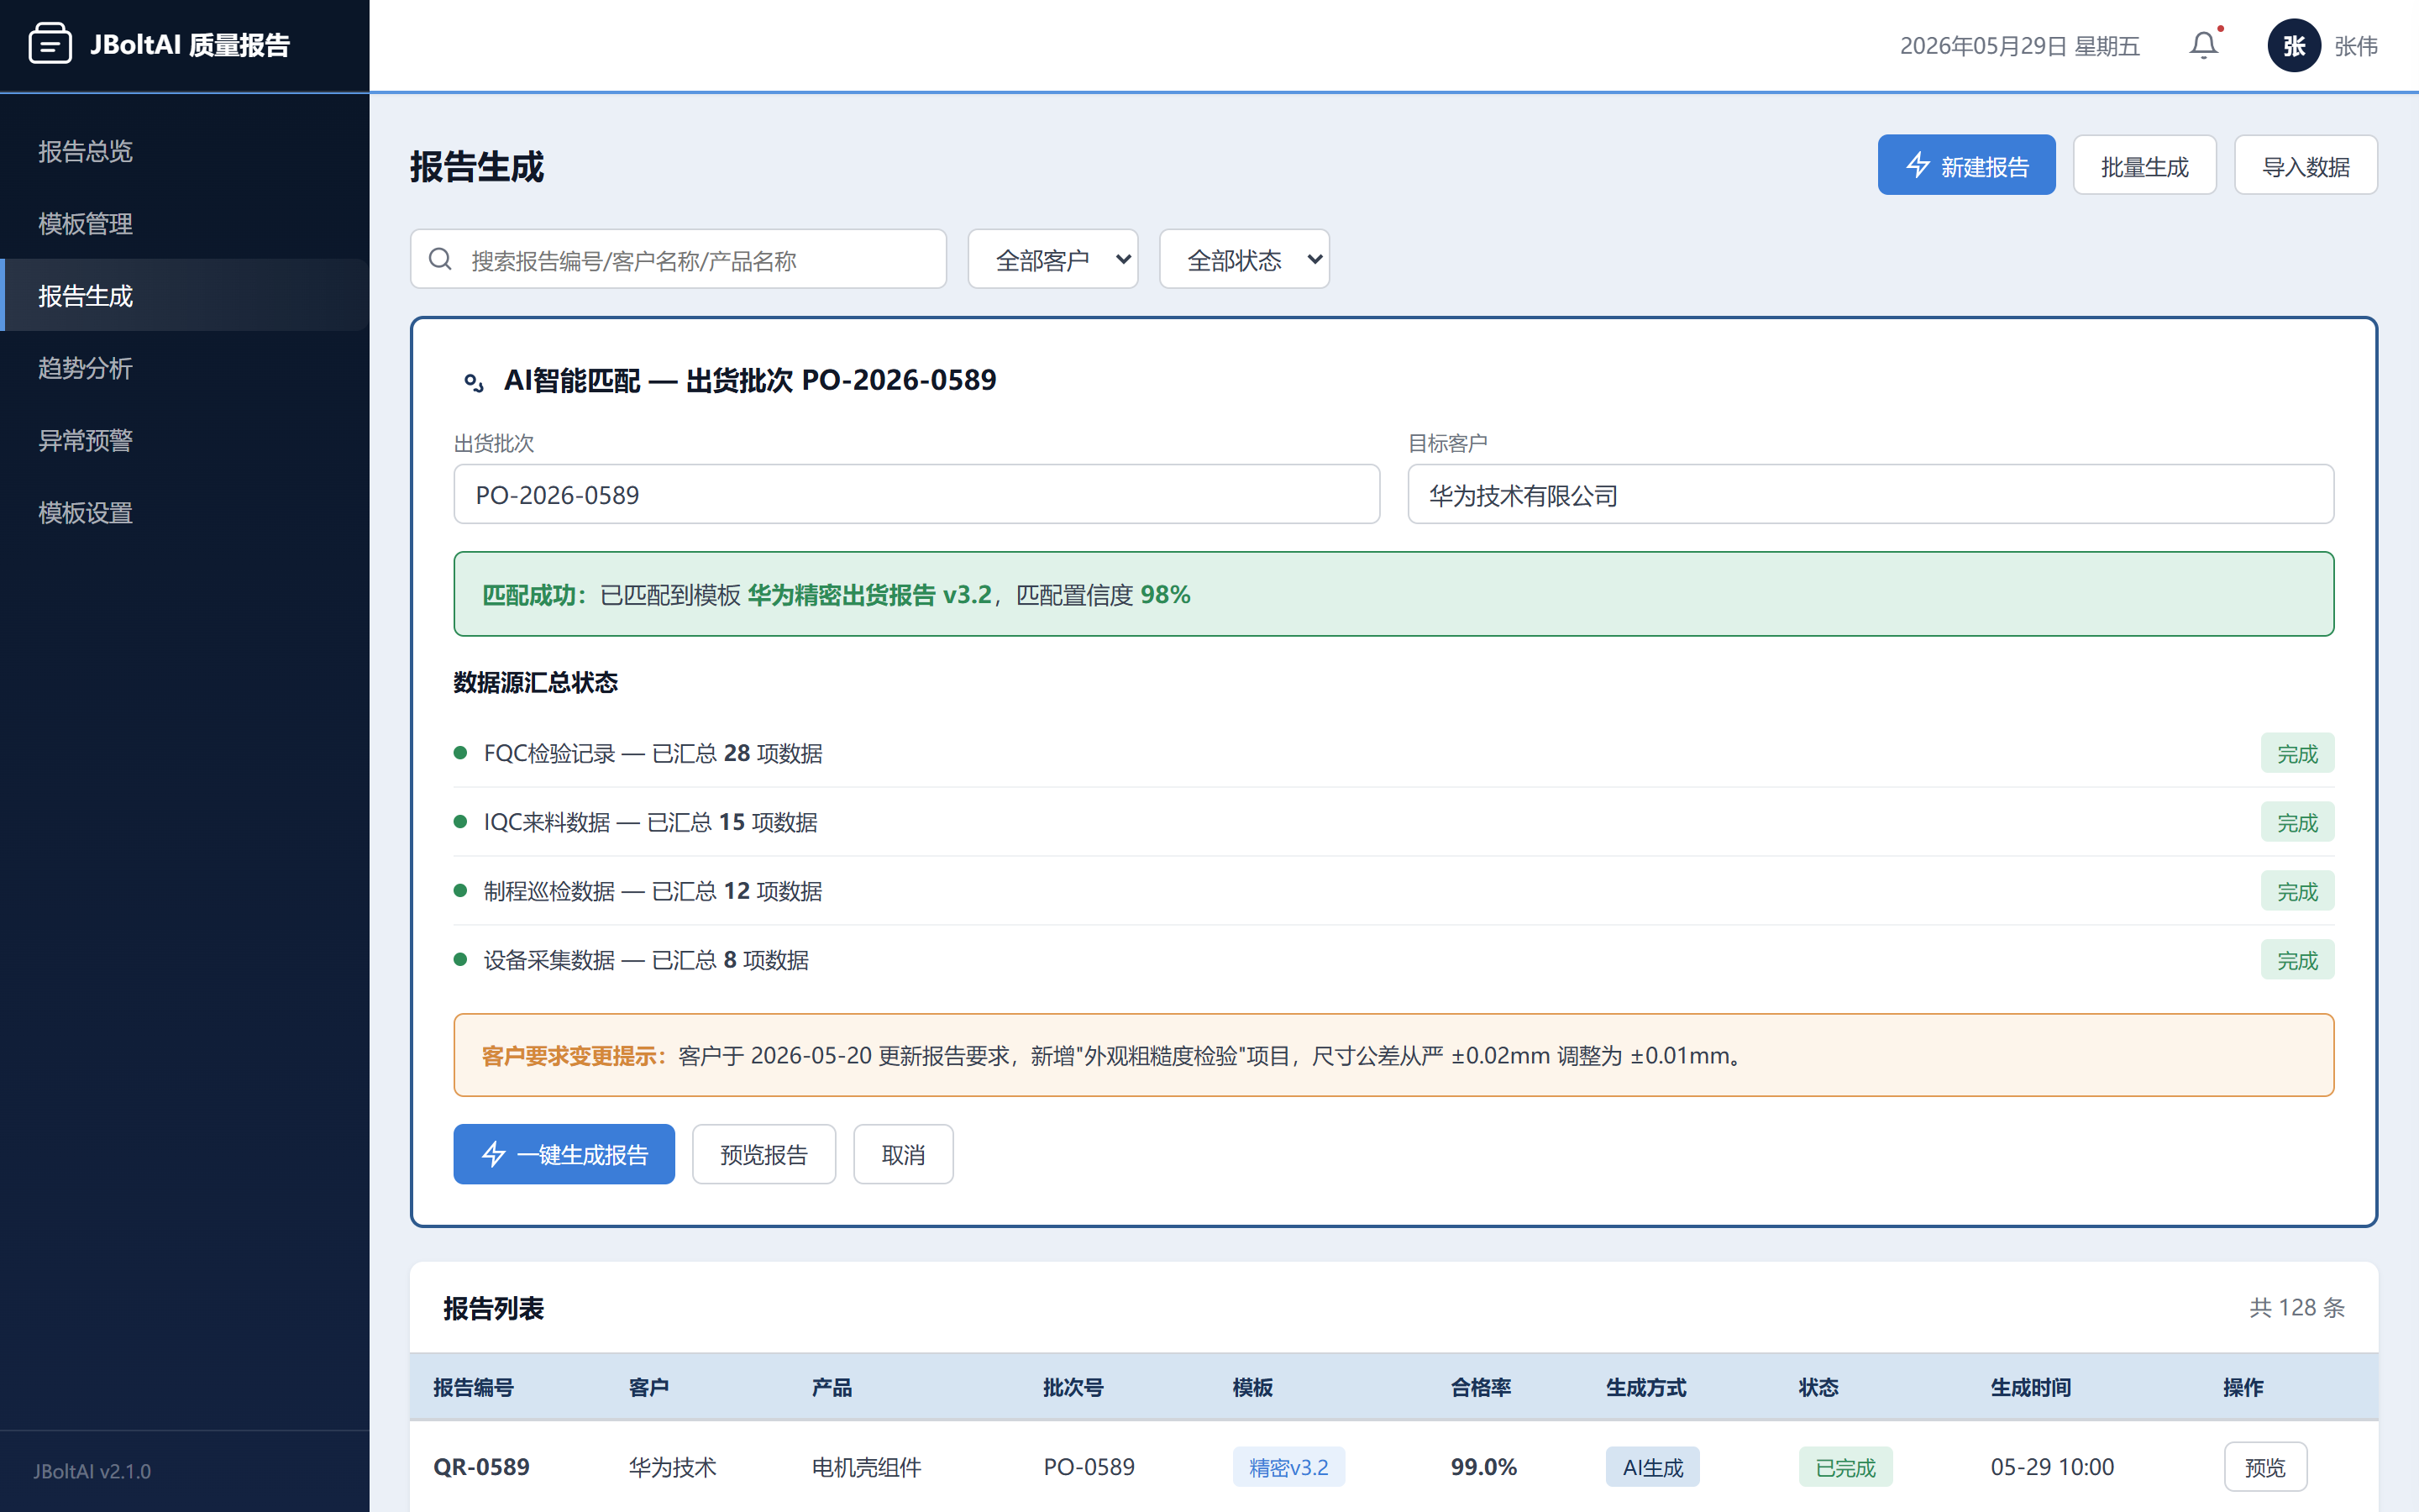
Task: Open the notification bell
Action: 2203,45
